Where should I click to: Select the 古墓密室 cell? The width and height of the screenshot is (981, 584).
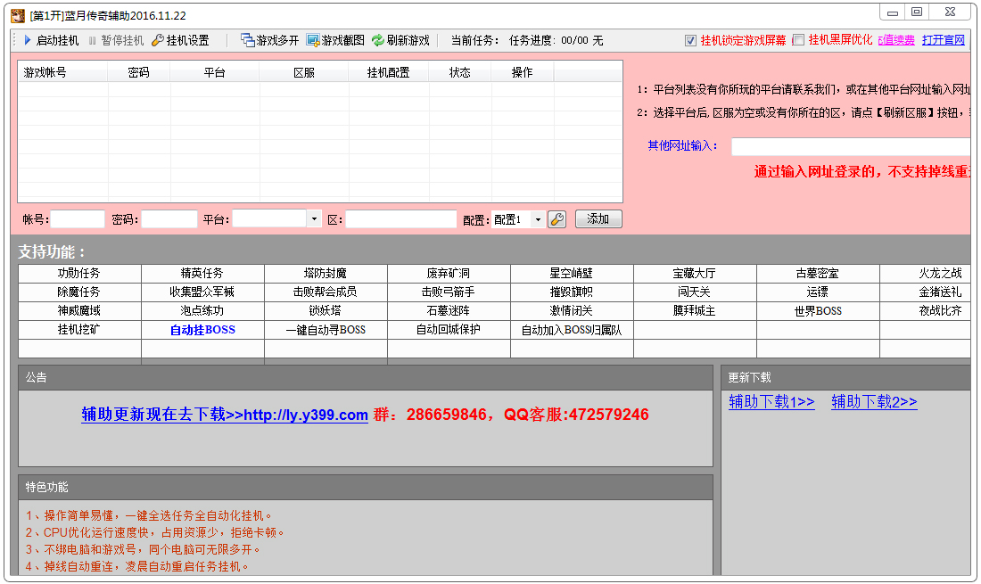click(818, 273)
